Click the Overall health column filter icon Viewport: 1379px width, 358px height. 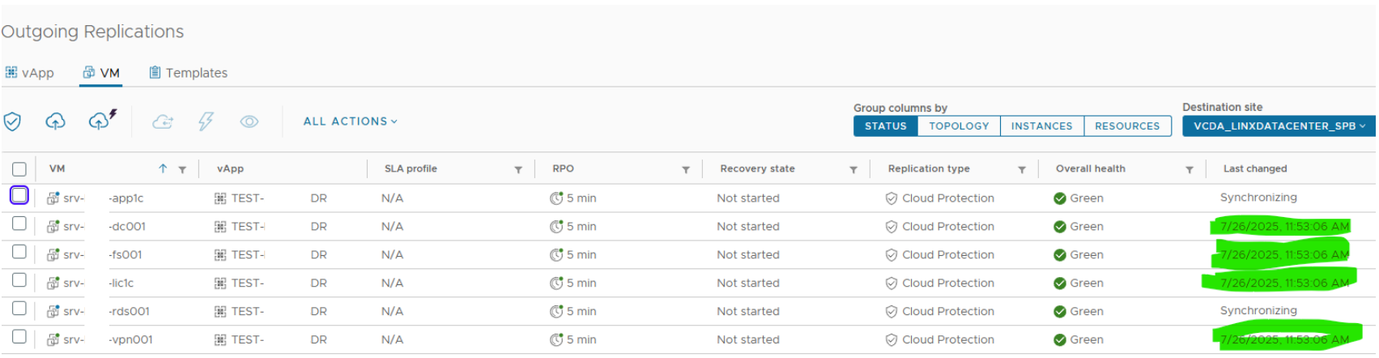pyautogui.click(x=1190, y=169)
